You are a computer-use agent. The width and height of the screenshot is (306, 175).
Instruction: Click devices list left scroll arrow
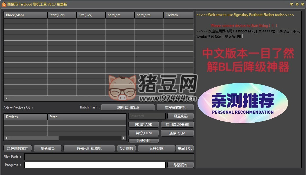pyautogui.click(x=6, y=138)
